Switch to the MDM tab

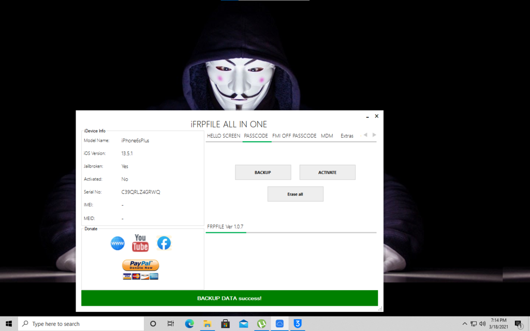click(x=327, y=136)
